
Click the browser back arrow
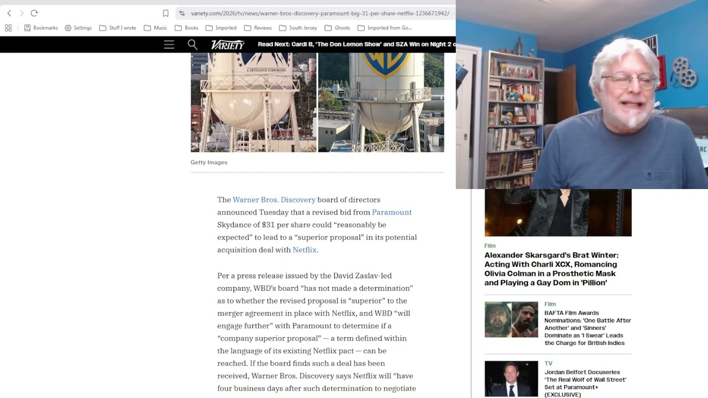coord(9,13)
